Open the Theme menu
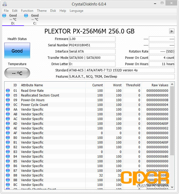 click(42, 11)
